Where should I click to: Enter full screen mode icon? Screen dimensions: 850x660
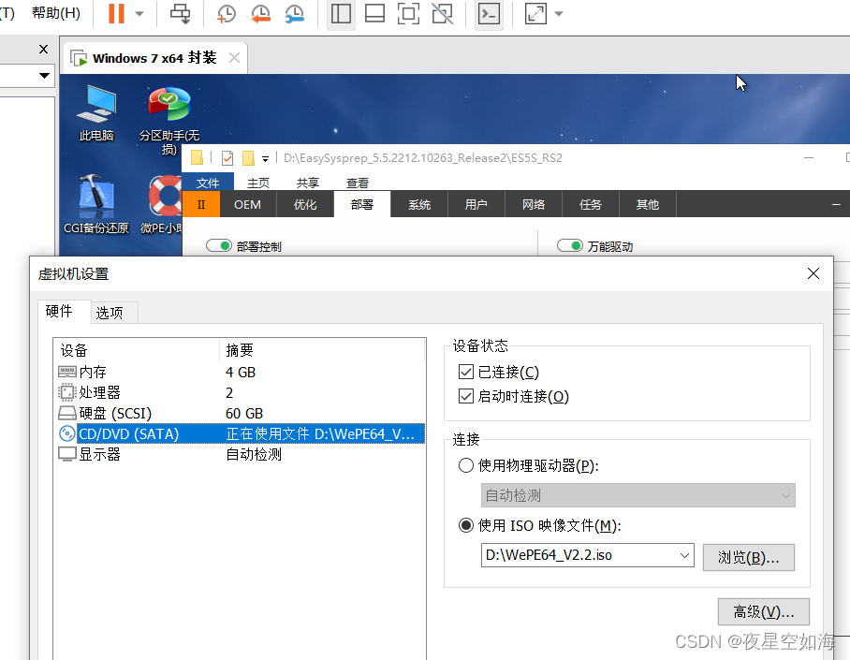pos(408,13)
